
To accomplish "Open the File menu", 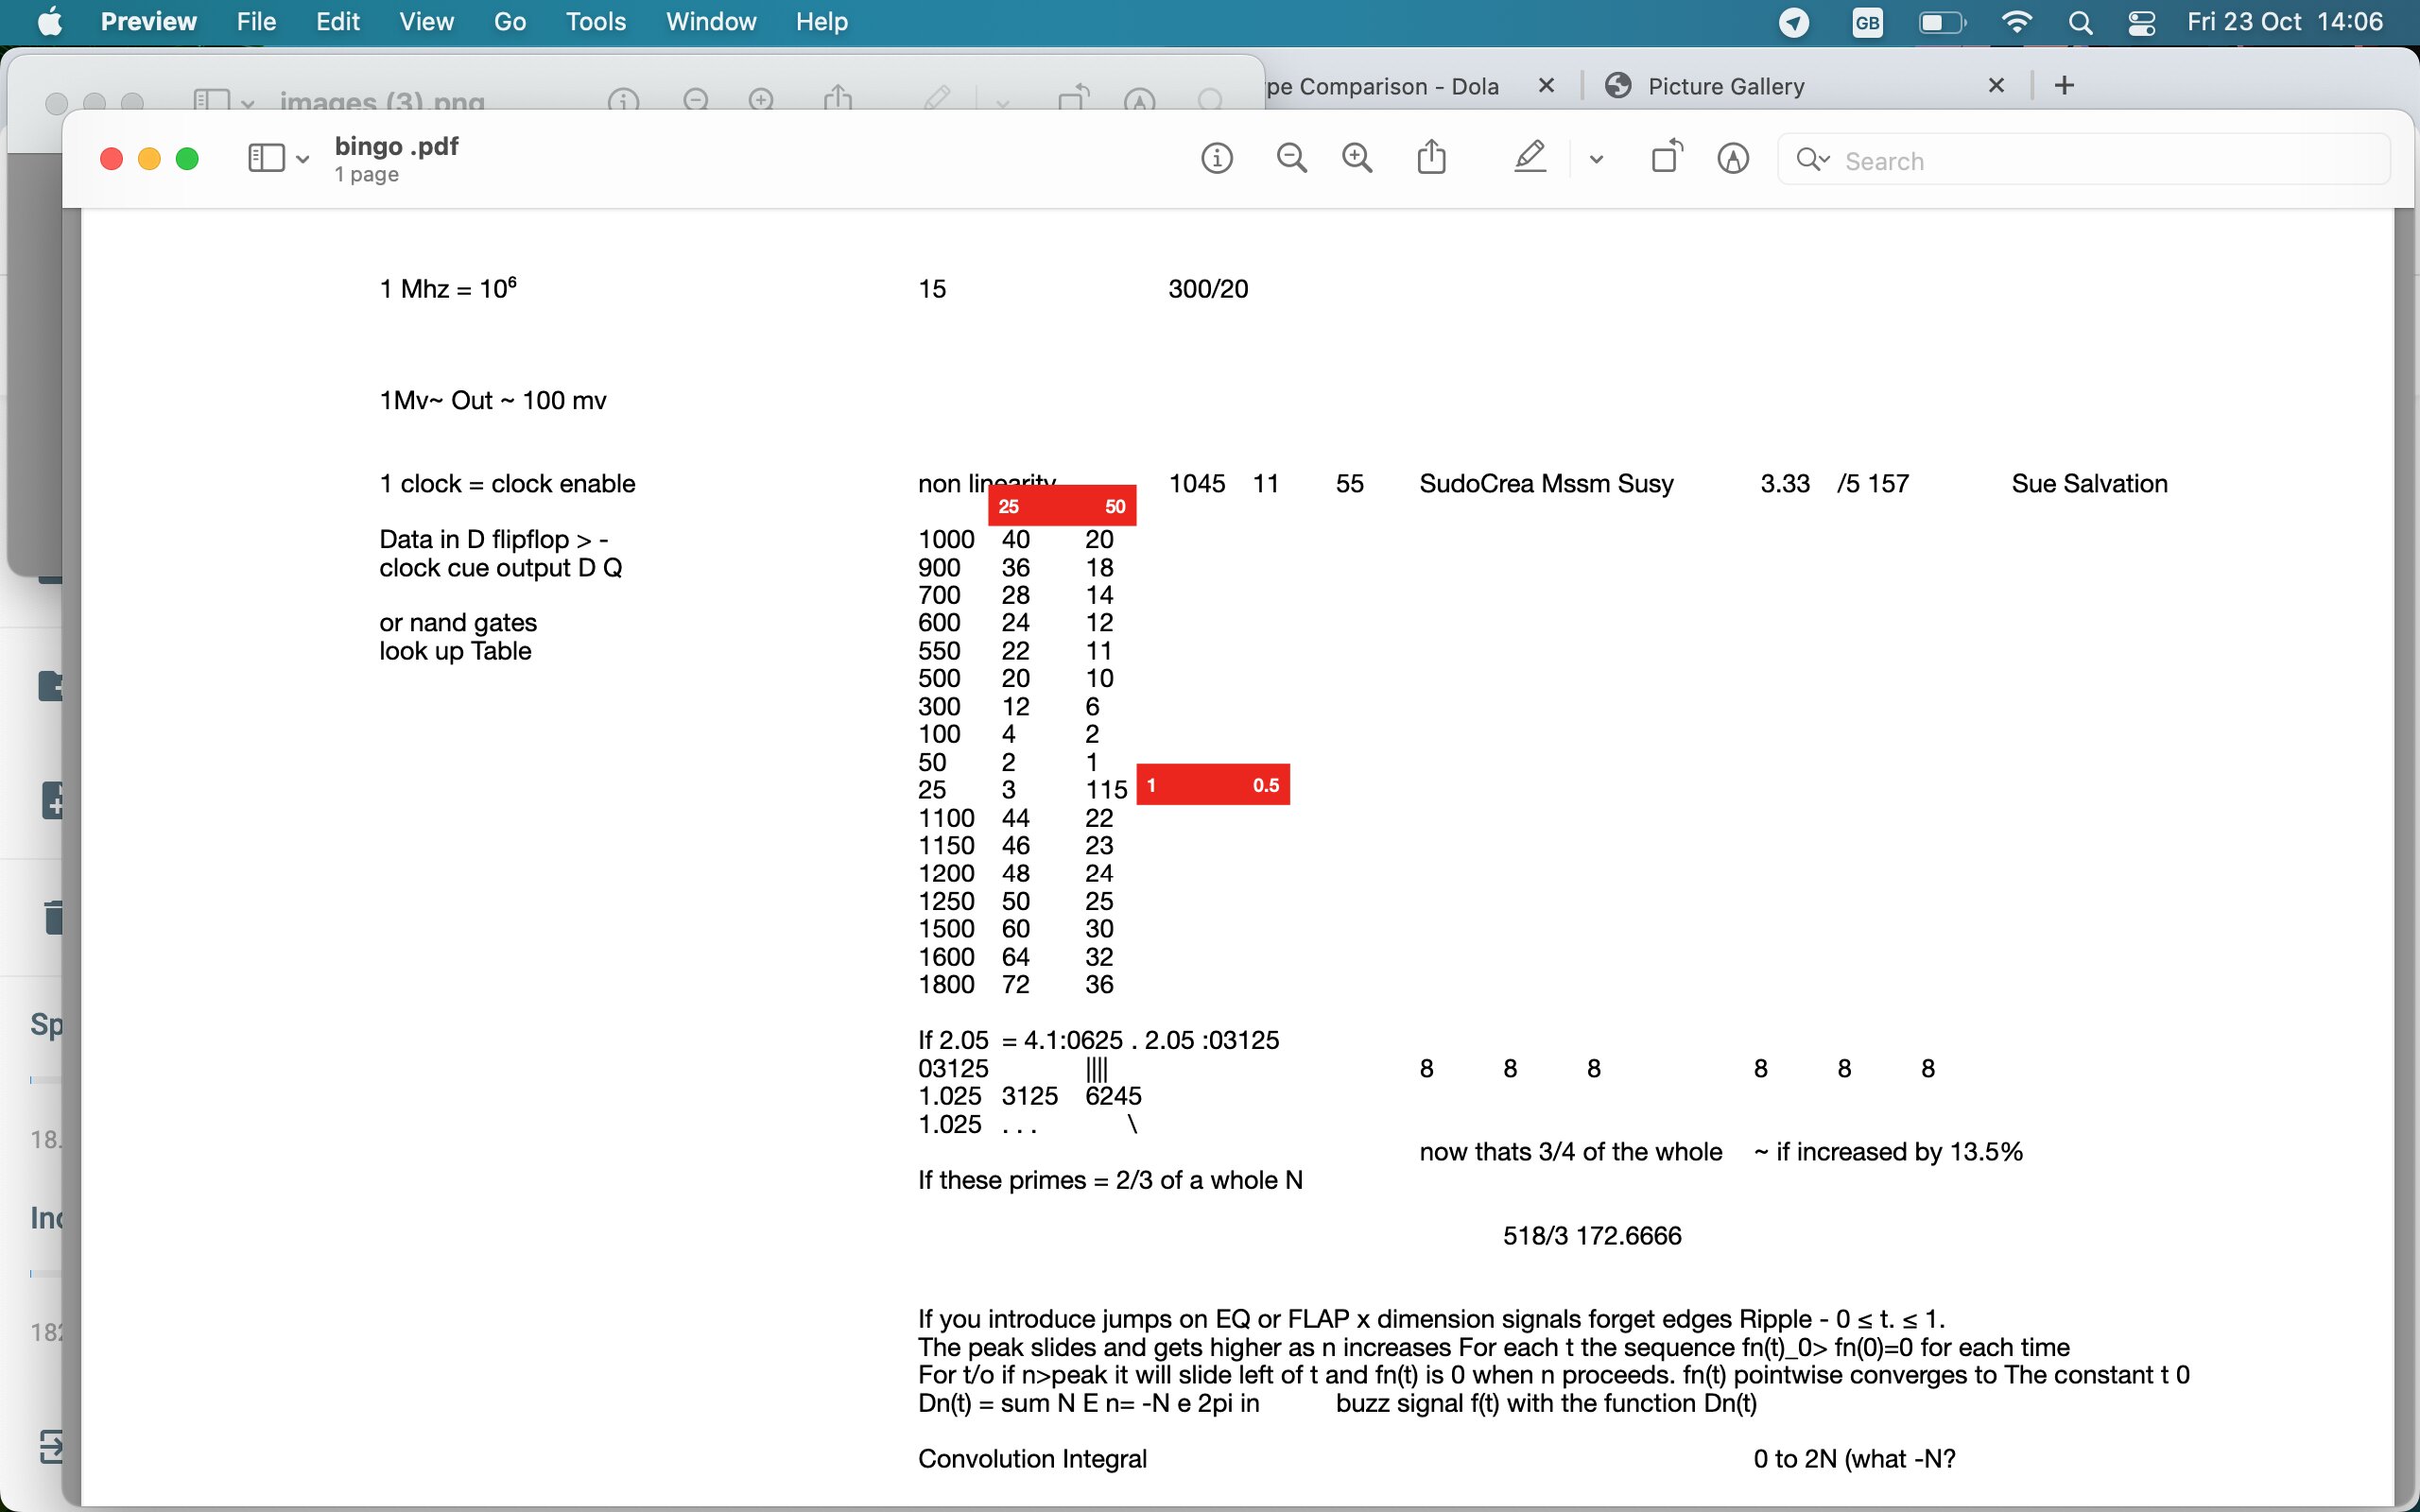I will click(256, 22).
